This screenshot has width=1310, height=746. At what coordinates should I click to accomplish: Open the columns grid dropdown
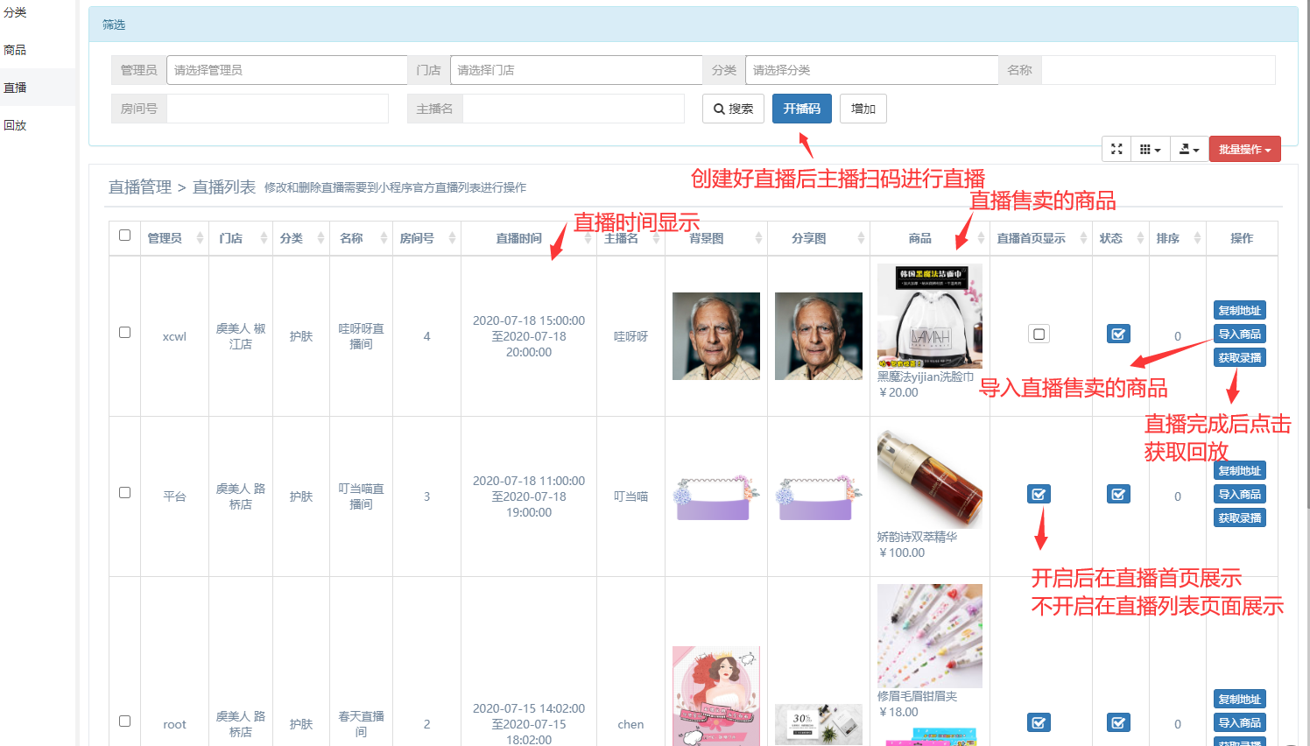click(1150, 150)
